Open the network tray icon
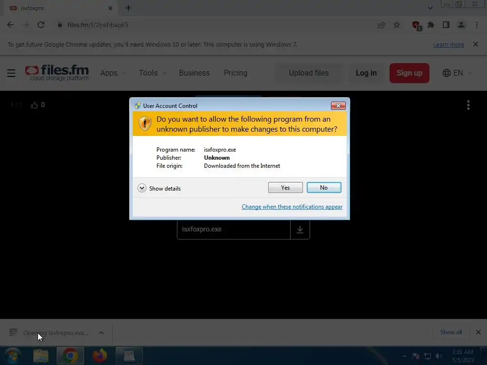This screenshot has width=487, height=365. click(428, 356)
